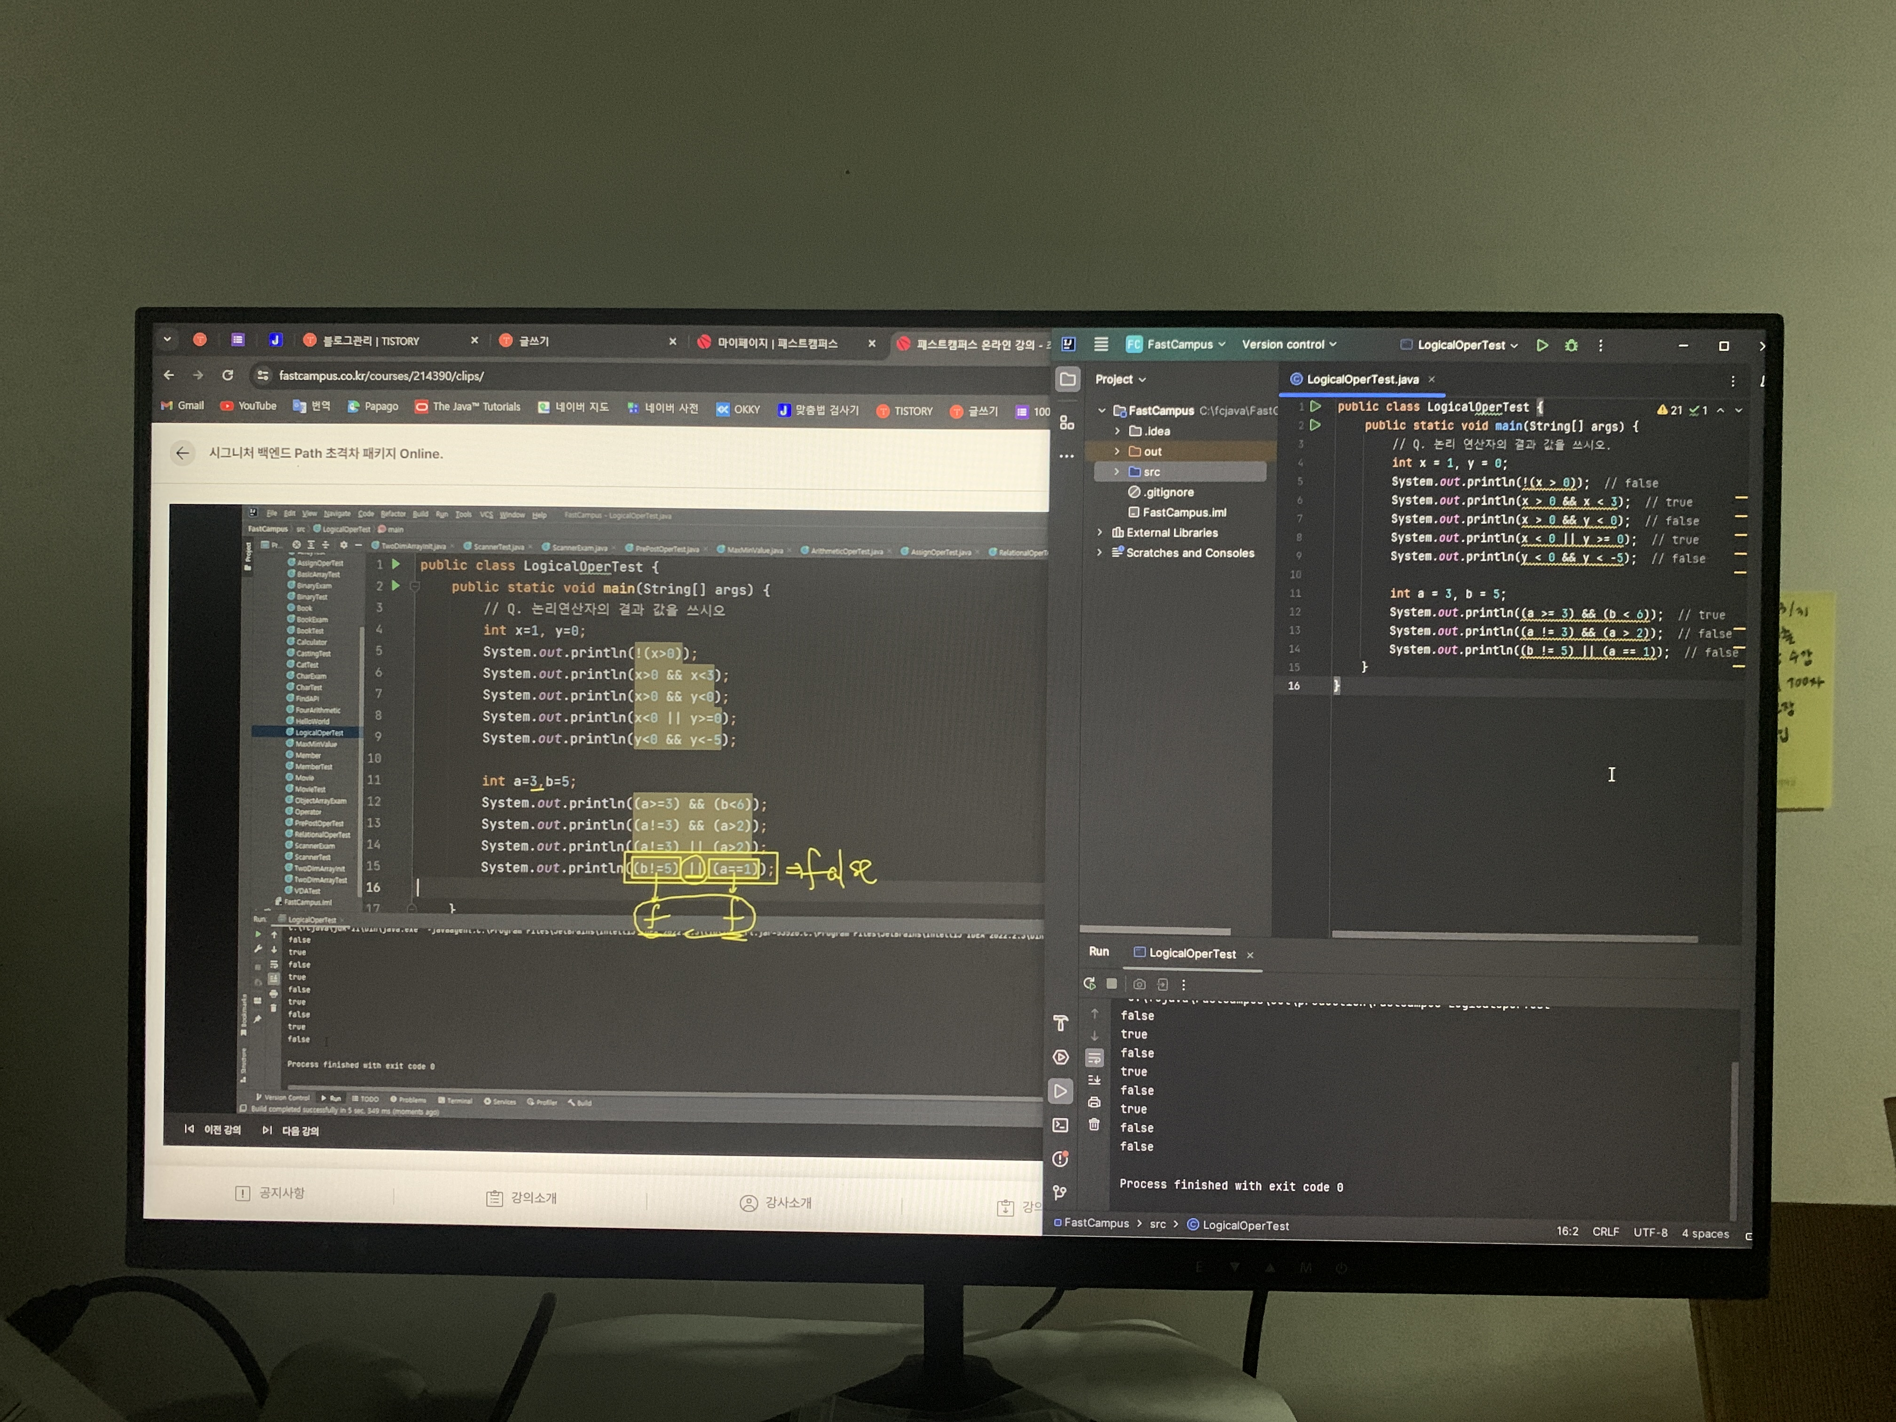
Task: Click the Build hammer tool window icon
Action: click(1060, 1023)
